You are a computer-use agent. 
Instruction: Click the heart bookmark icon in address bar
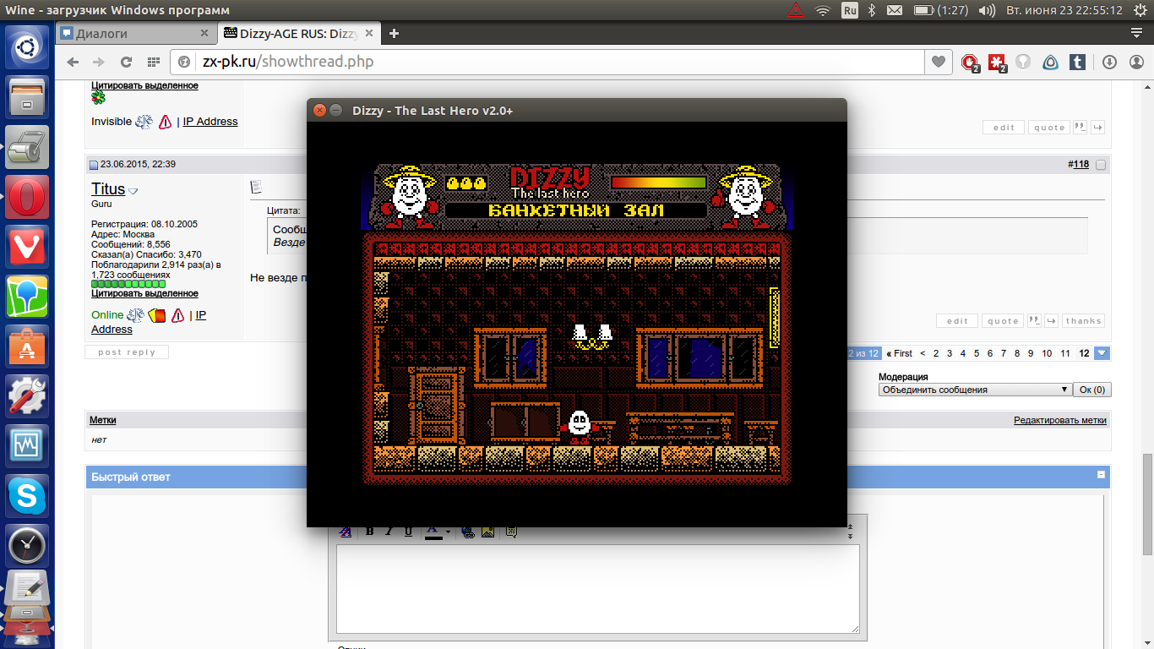pos(938,62)
